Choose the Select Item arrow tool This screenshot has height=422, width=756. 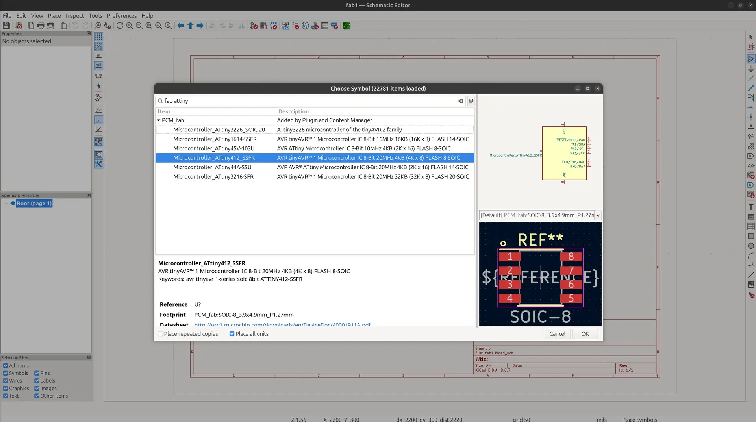coord(751,37)
